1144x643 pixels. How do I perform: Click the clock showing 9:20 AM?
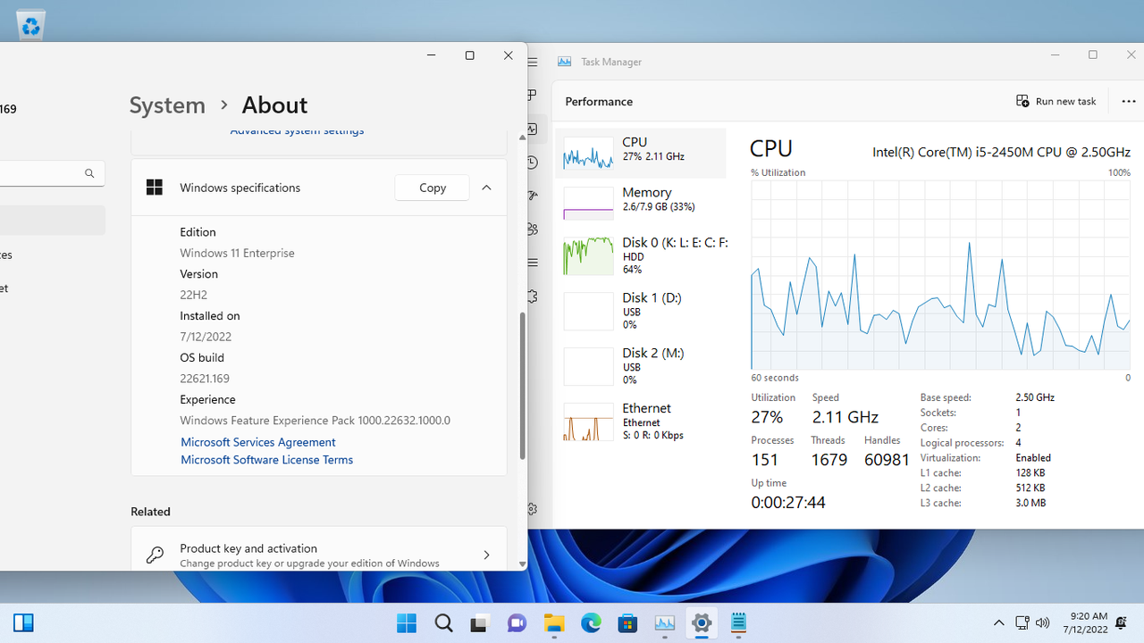coord(1088,616)
